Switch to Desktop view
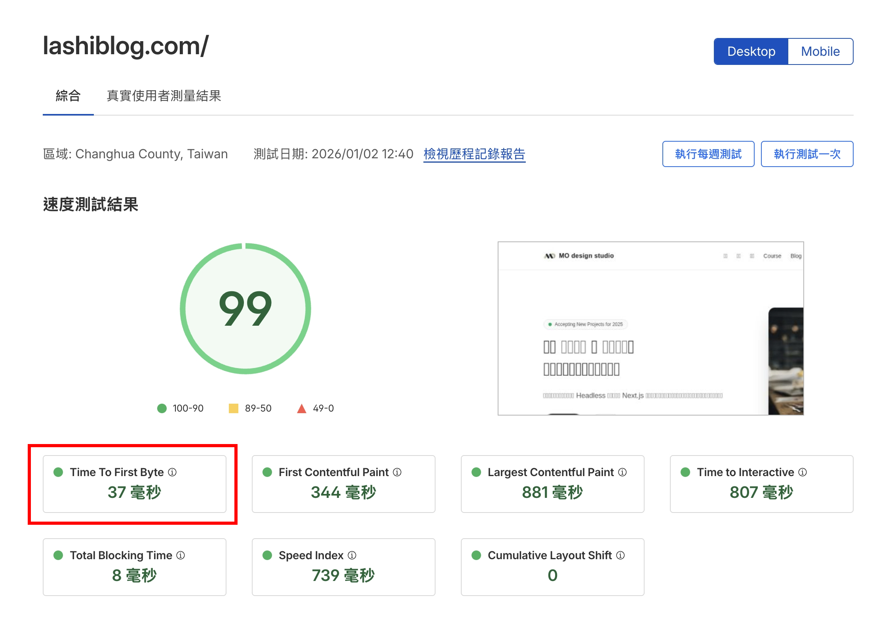875x634 pixels. (x=751, y=51)
